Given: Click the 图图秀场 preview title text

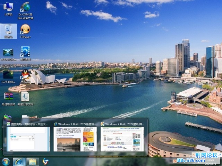Looking at the screenshot, I should (x=29, y=124).
